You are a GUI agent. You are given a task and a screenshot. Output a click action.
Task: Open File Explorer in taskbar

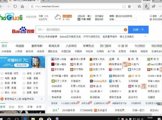click(33, 119)
